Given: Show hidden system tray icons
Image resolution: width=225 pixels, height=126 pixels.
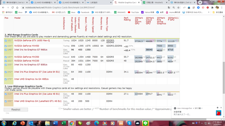Looking at the screenshot, I should tap(202, 123).
